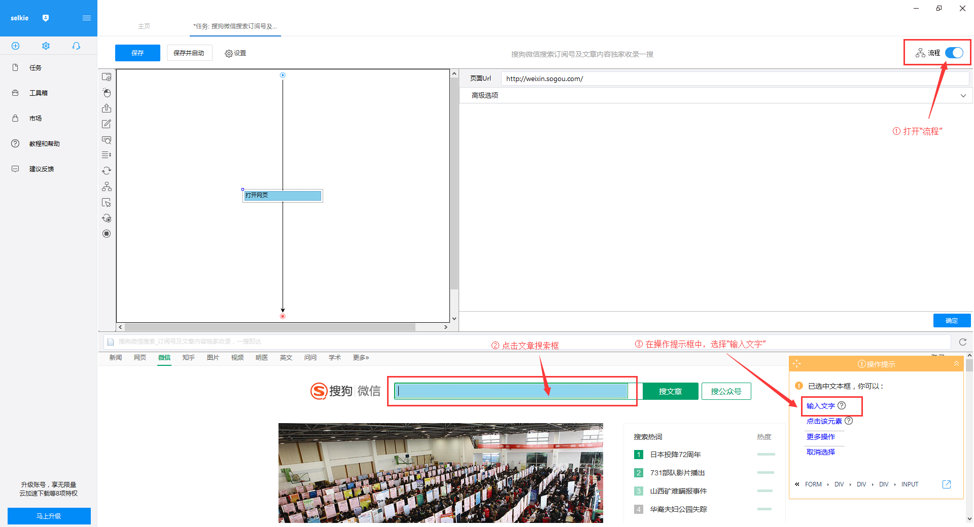The height and width of the screenshot is (527, 974).
Task: Toggle the 流程 workflow switch off
Action: 954,53
